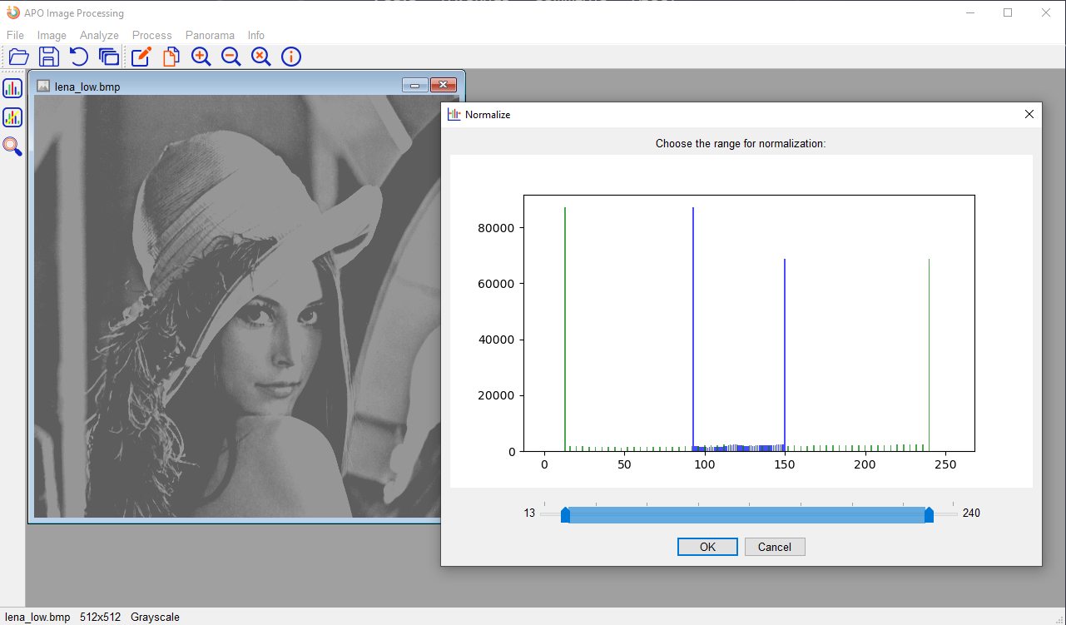Screen dimensions: 1066x625
Task: Open the Image menu
Action: click(52, 35)
